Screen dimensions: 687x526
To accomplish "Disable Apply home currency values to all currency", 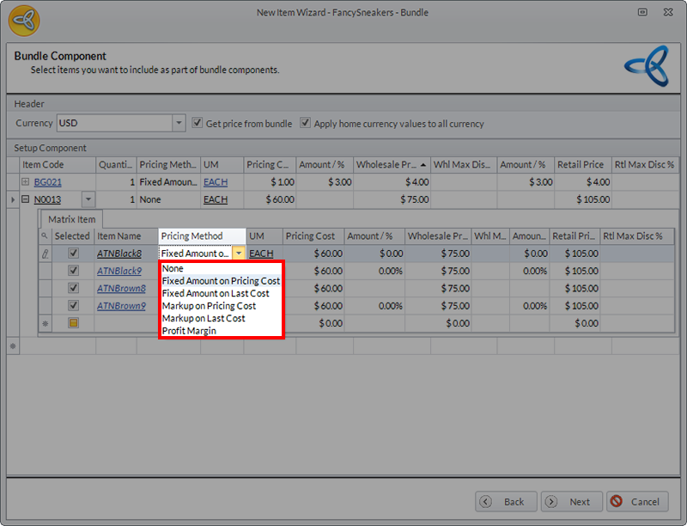I will [305, 123].
